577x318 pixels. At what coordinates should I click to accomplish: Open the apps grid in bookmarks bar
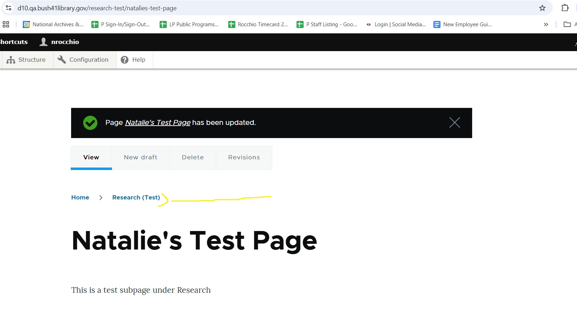[x=6, y=24]
